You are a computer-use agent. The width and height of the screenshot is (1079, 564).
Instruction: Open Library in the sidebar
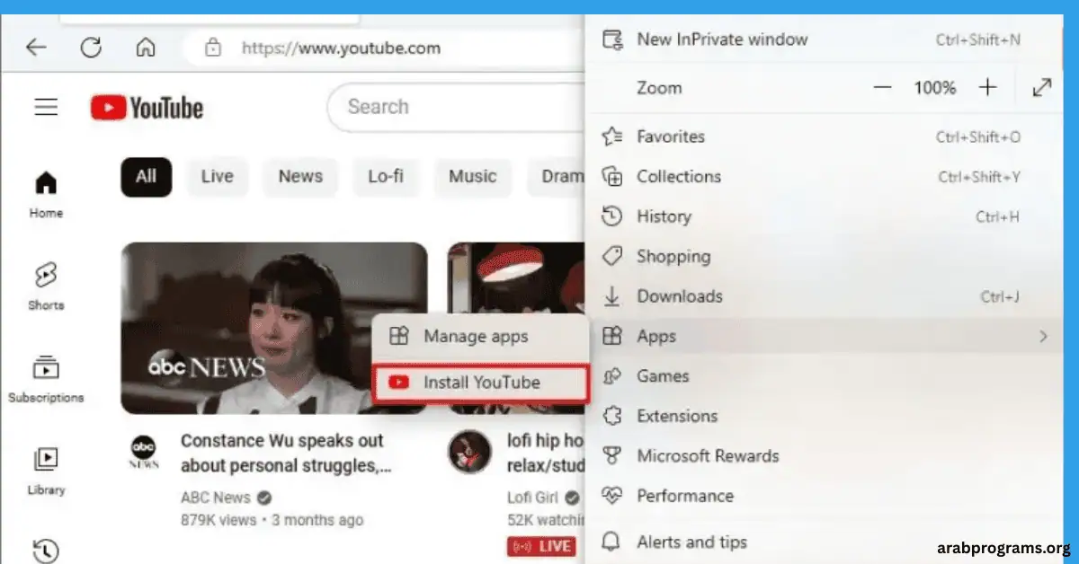click(x=46, y=471)
